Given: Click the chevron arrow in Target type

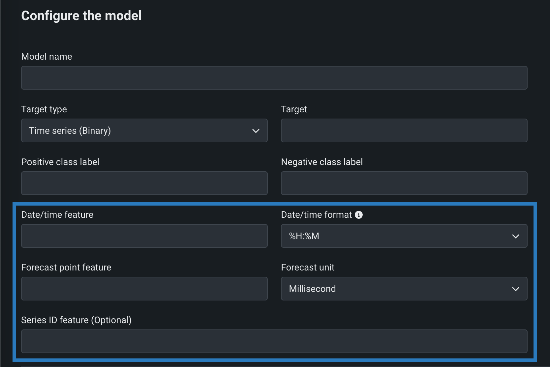Looking at the screenshot, I should tap(256, 131).
